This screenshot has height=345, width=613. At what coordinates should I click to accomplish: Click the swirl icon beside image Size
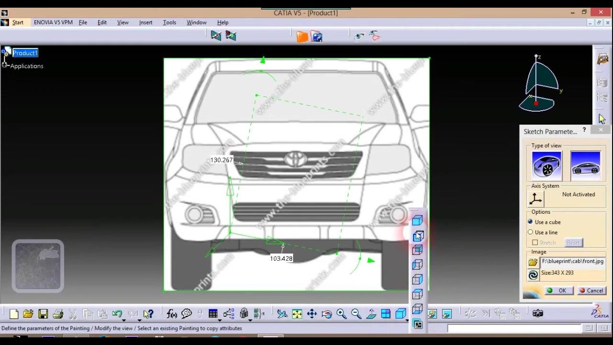[533, 275]
